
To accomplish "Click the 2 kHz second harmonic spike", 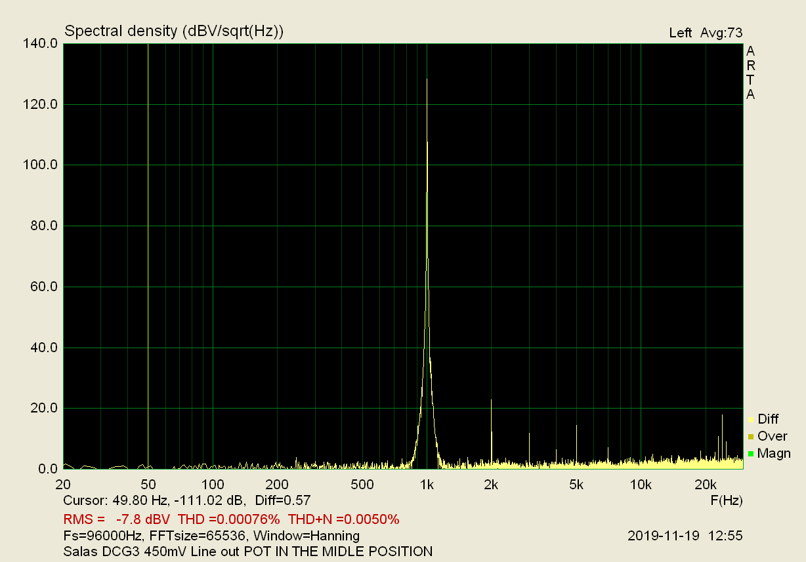I will click(x=491, y=433).
